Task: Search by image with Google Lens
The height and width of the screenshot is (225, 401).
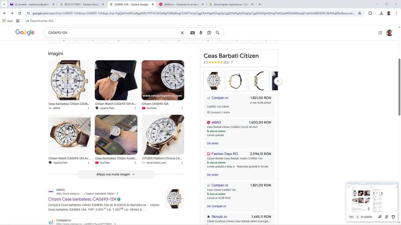Action: point(209,33)
